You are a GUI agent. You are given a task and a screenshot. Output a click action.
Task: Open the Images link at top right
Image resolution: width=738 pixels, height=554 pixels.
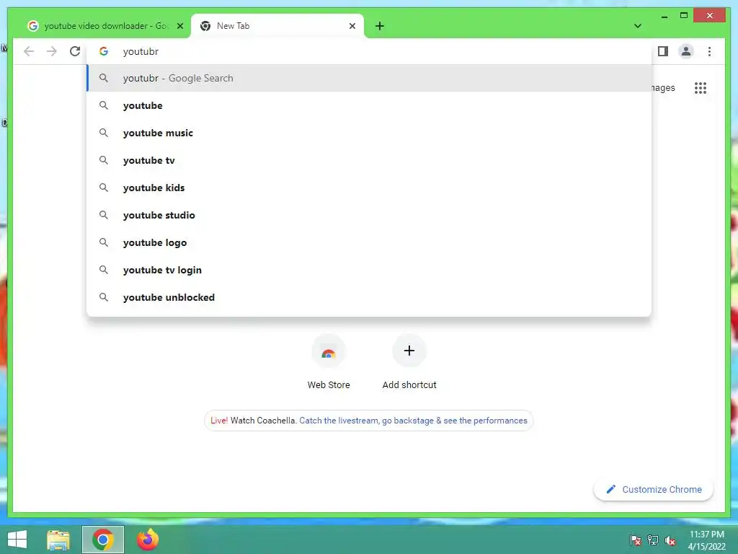(663, 88)
